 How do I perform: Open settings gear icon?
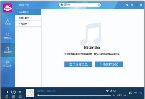tap(132, 5)
